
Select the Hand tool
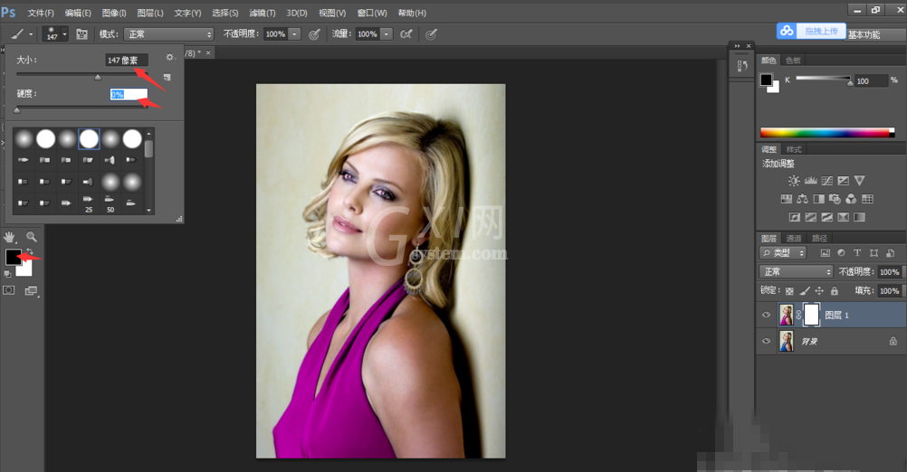coord(9,237)
